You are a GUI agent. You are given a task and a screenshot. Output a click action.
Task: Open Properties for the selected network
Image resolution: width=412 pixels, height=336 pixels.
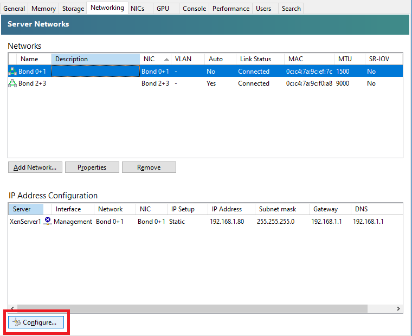92,167
